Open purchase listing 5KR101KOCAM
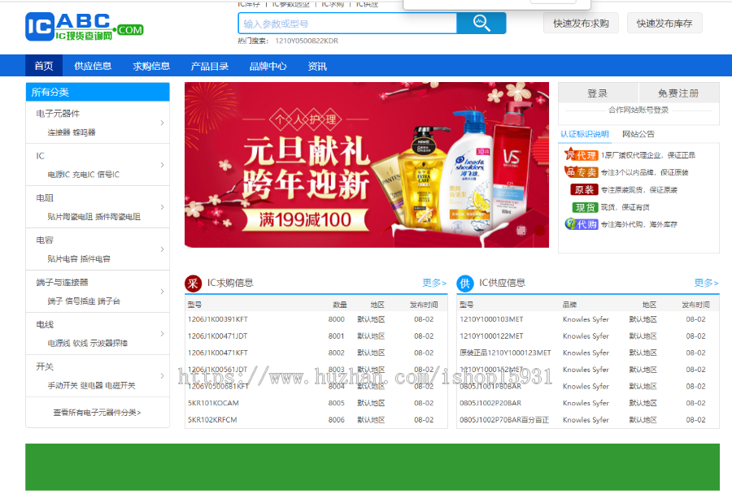The image size is (732, 498). (213, 403)
